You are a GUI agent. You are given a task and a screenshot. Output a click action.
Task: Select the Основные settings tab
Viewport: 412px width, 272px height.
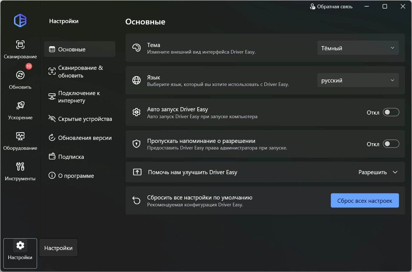pos(80,49)
